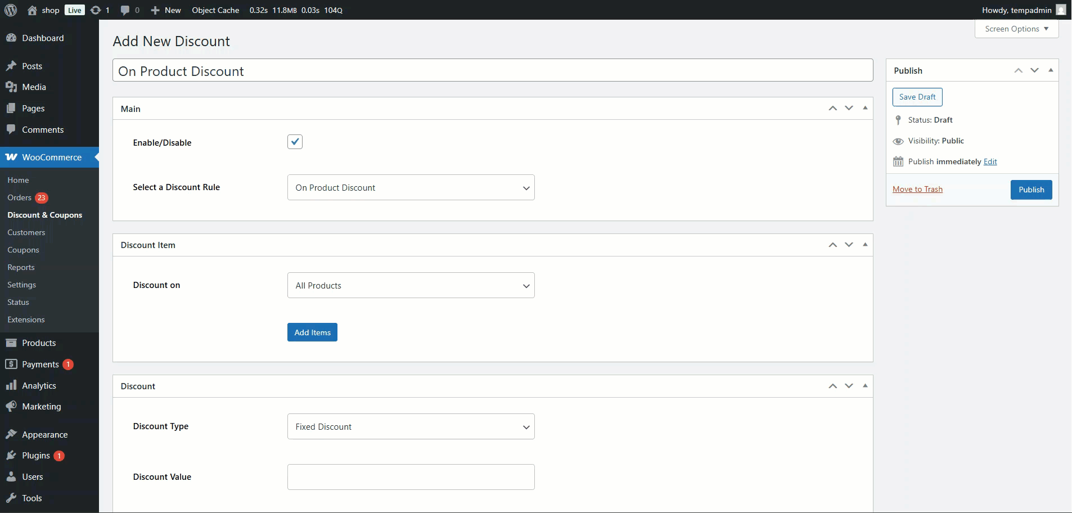This screenshot has width=1072, height=513.
Task: Collapse the Publish panel toggle triangle
Action: pyautogui.click(x=1051, y=70)
